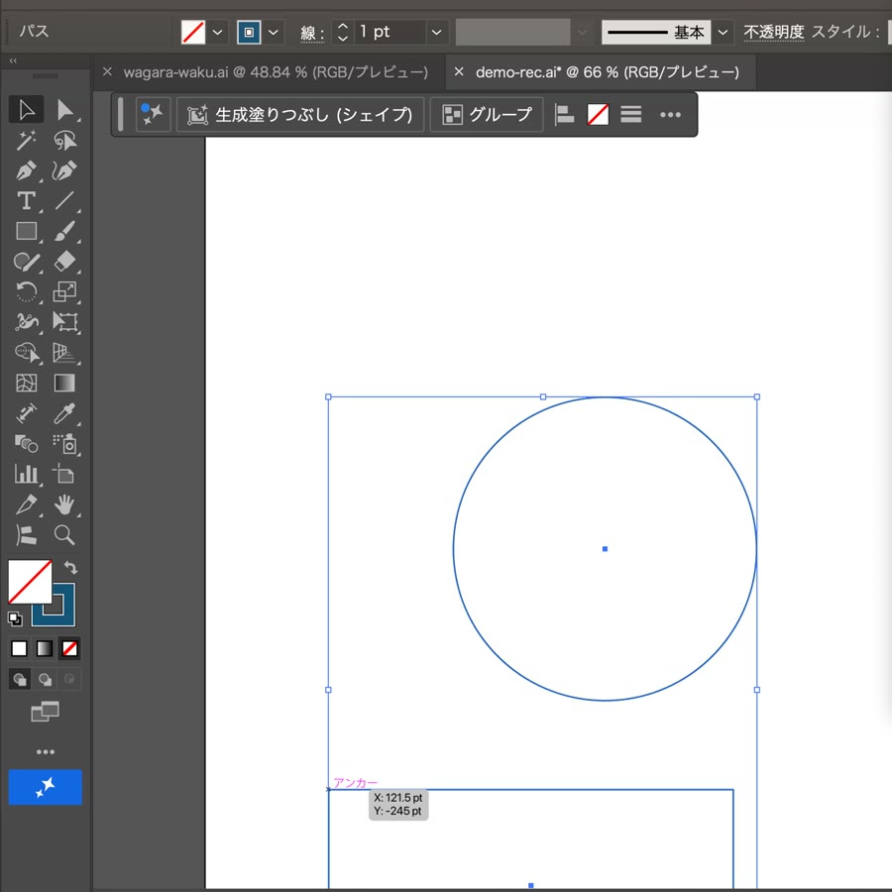Select the Pen tool
The height and width of the screenshot is (892, 892).
pyautogui.click(x=26, y=170)
